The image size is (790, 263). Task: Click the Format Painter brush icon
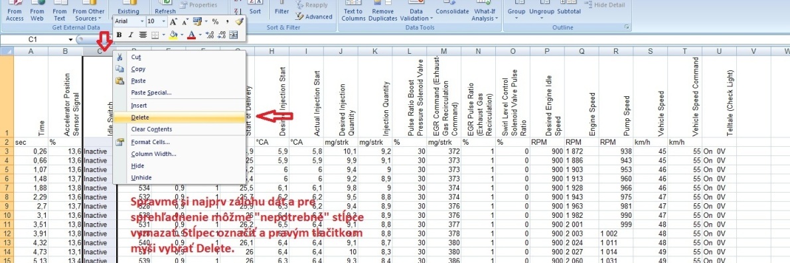(x=240, y=22)
